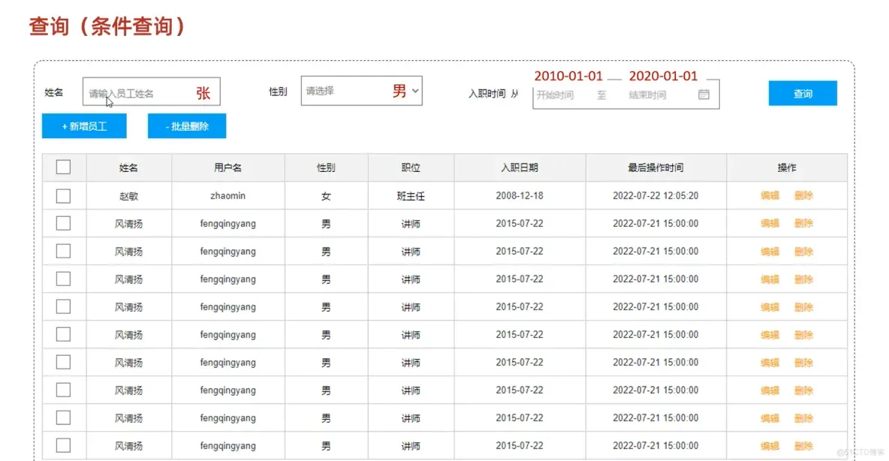Check the box for the 赵敏 row

(64, 196)
